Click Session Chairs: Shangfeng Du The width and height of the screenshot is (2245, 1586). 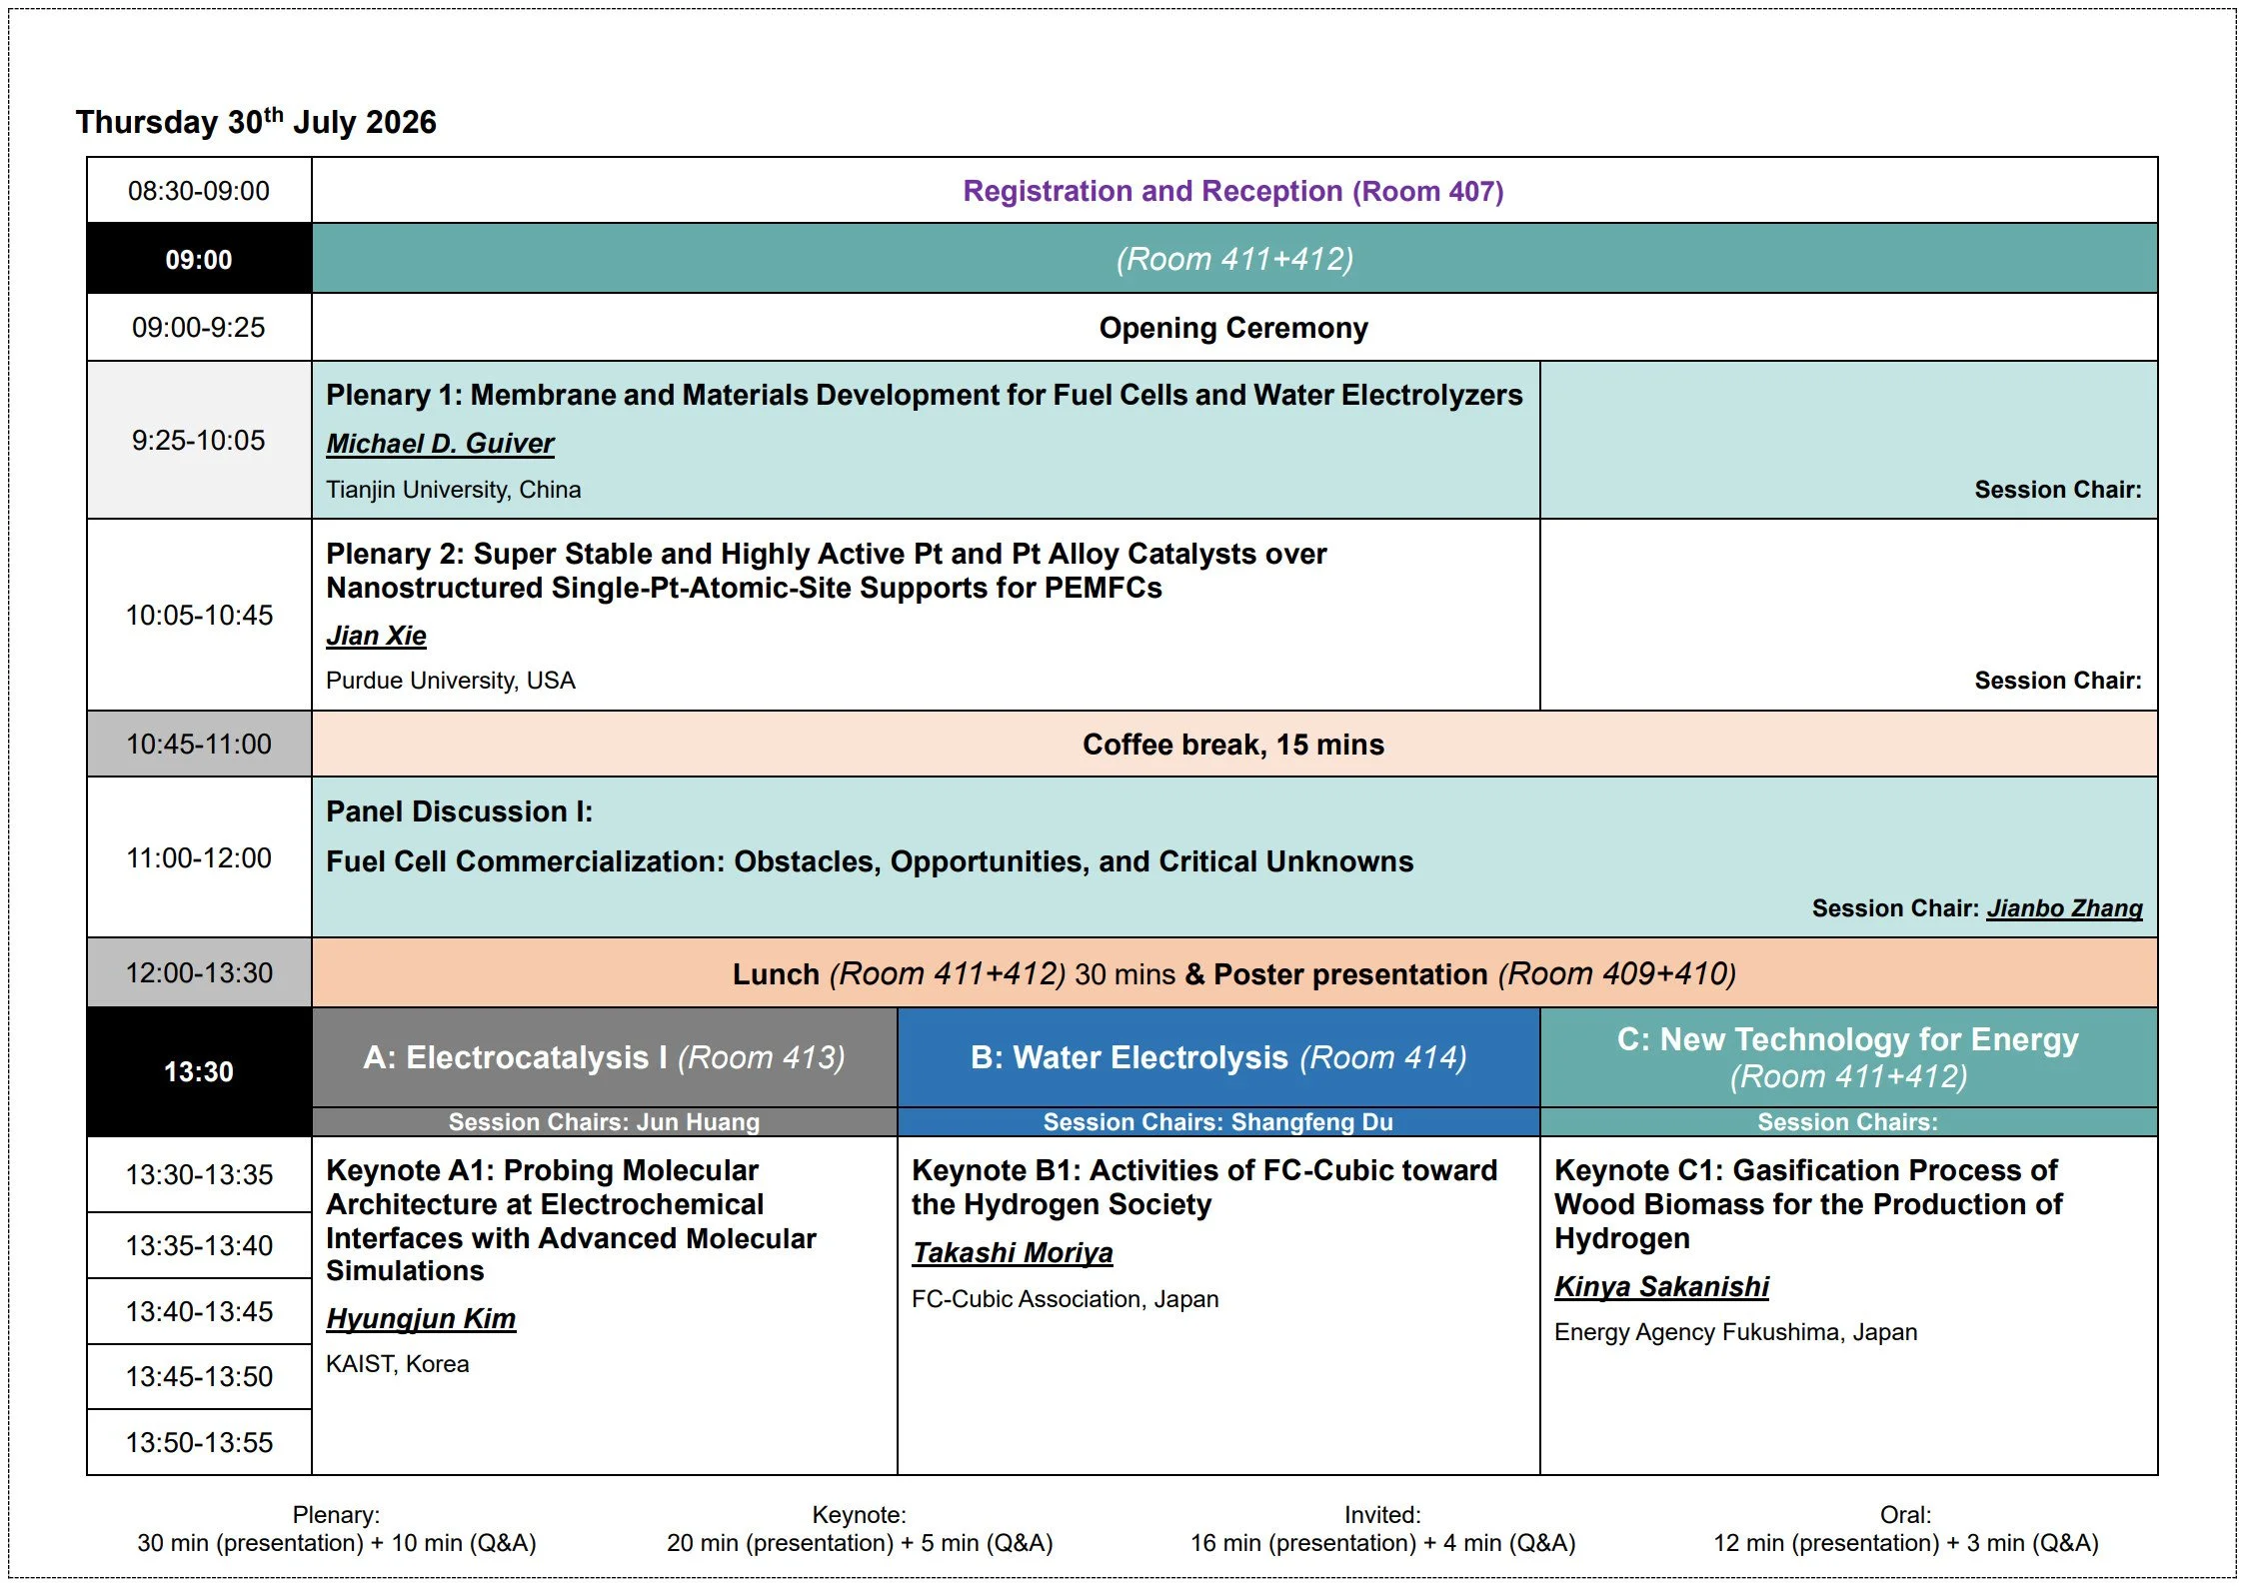click(1218, 1122)
